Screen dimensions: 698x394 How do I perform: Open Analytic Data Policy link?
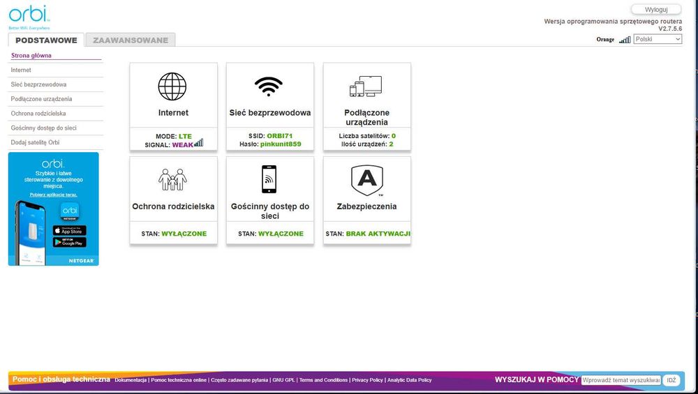click(410, 380)
